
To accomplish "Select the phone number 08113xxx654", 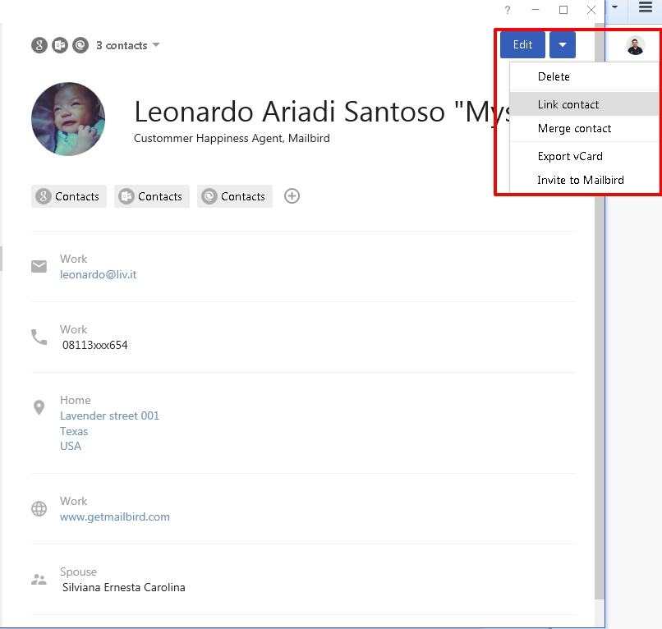I will point(95,345).
